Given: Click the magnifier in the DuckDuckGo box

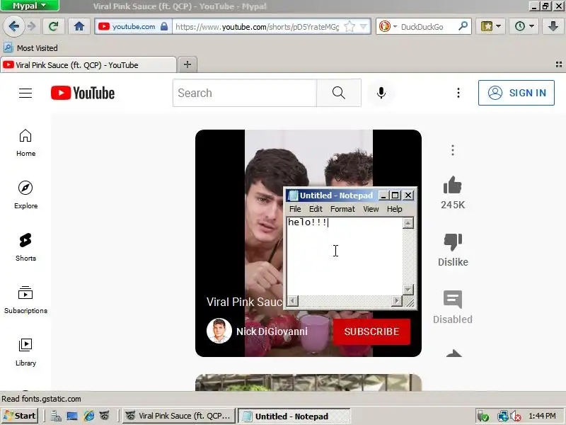Looking at the screenshot, I should coord(463,26).
